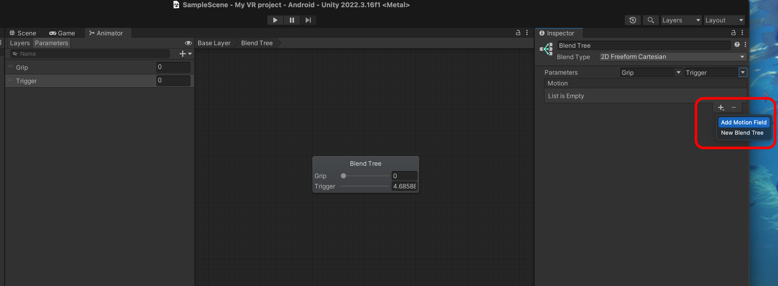
Task: Expand Blend Type 2D Freeform Cartesian dropdown
Action: (x=672, y=57)
